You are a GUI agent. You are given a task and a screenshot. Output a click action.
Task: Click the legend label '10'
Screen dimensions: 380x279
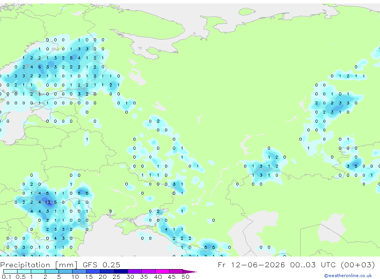[75, 277]
